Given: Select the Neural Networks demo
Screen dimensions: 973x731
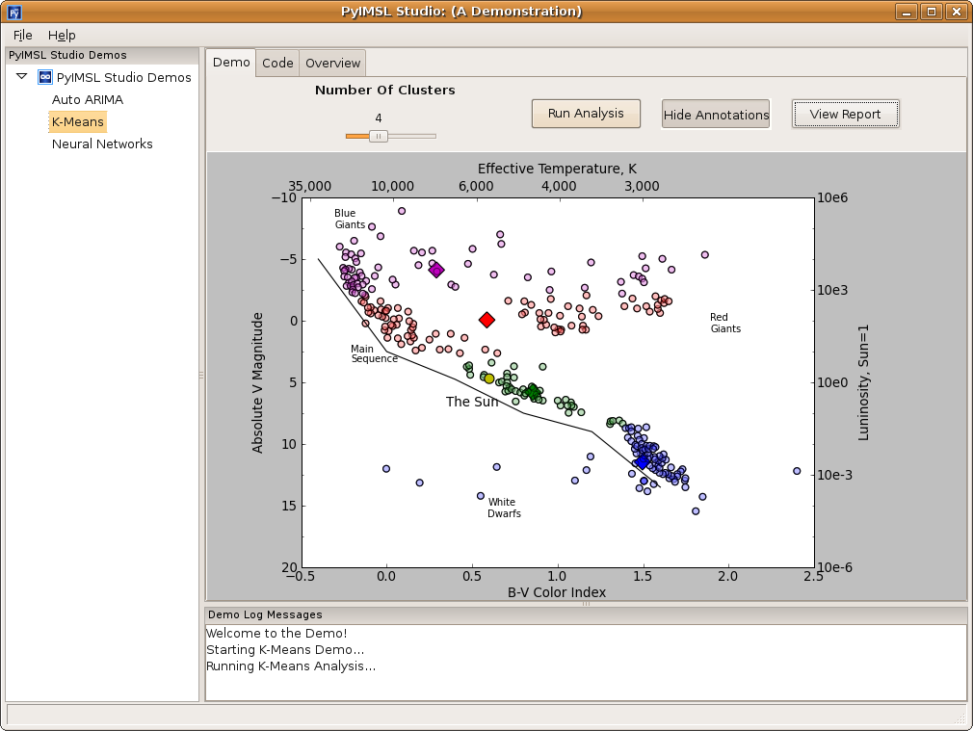Looking at the screenshot, I should pos(102,144).
